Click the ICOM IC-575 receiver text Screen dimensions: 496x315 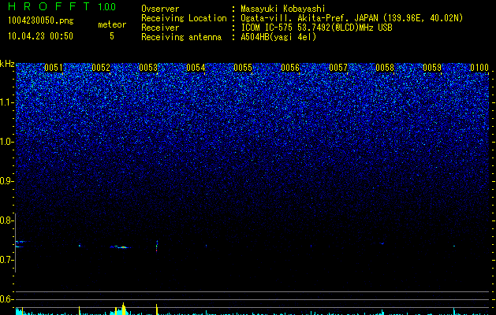tap(316, 28)
